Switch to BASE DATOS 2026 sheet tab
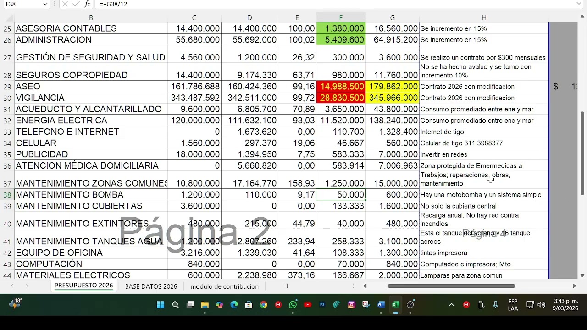The height and width of the screenshot is (330, 587). pyautogui.click(x=151, y=286)
